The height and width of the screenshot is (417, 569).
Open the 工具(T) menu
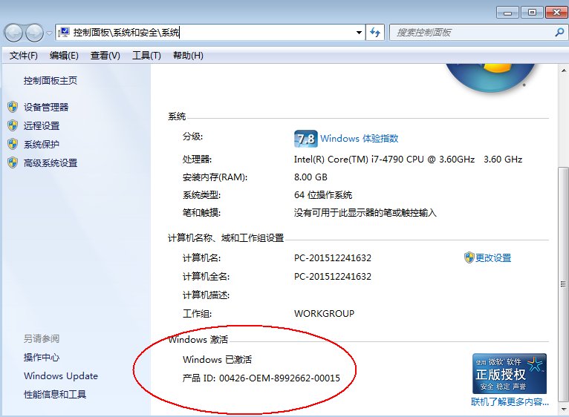[x=146, y=56]
